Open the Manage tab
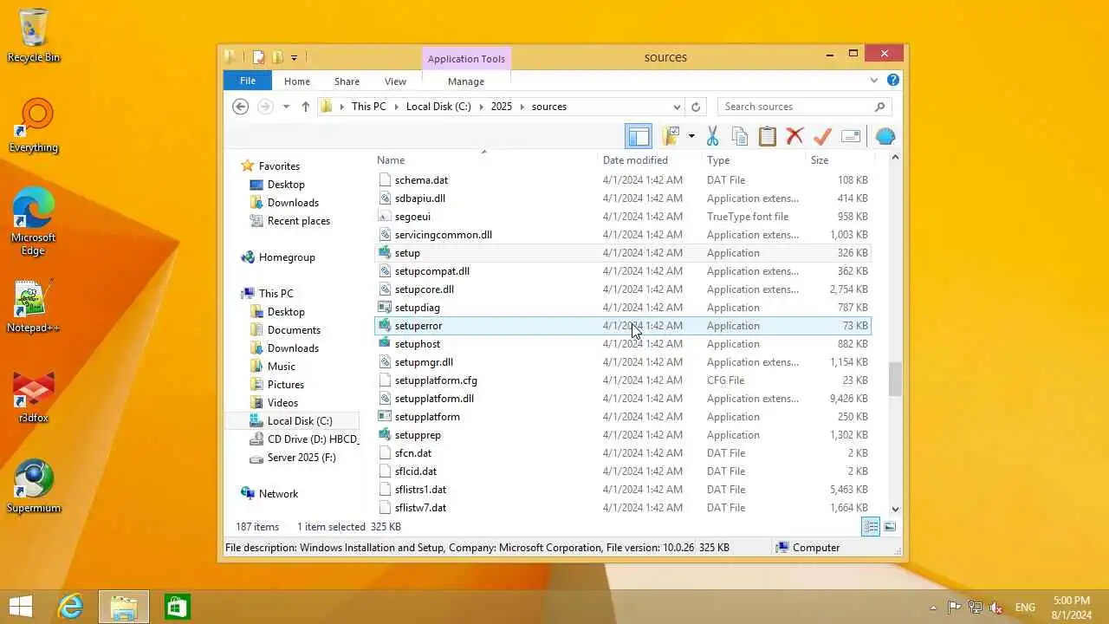The height and width of the screenshot is (624, 1109). (x=466, y=81)
